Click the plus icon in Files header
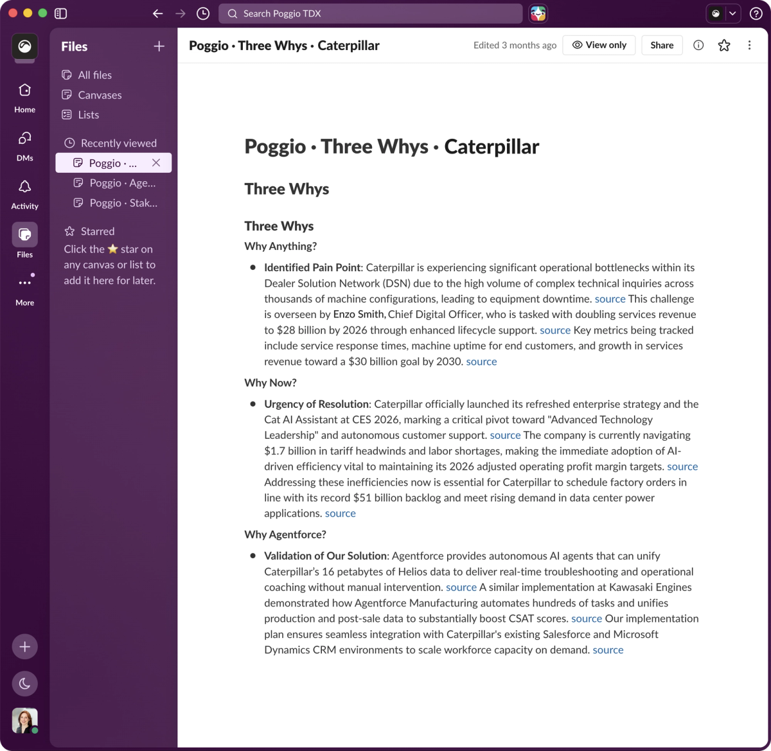Image resolution: width=771 pixels, height=751 pixels. pyautogui.click(x=159, y=46)
